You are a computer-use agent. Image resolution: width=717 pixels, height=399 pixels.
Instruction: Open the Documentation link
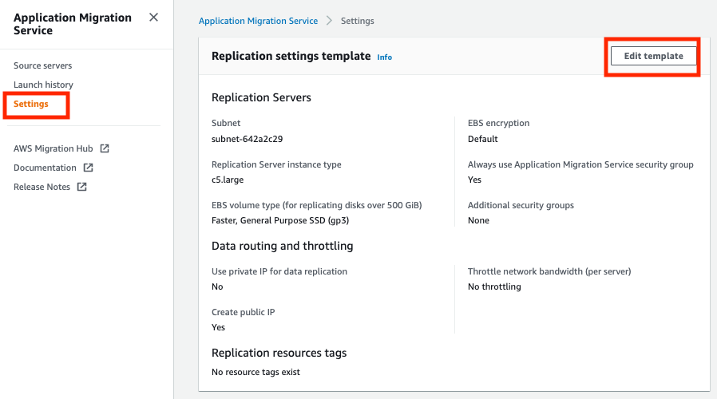[45, 168]
